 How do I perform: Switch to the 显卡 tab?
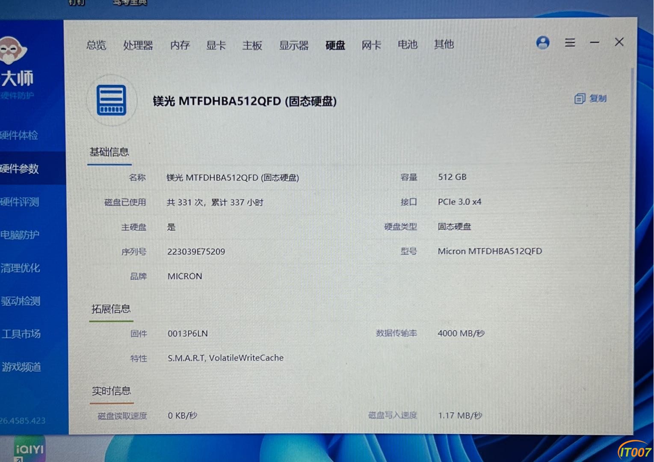(216, 45)
